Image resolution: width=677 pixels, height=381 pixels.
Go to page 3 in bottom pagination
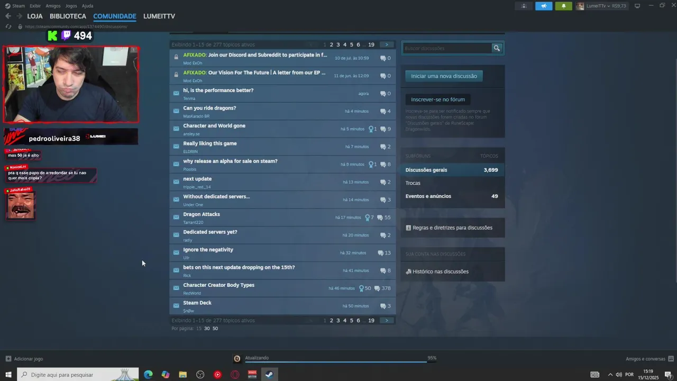(x=338, y=321)
